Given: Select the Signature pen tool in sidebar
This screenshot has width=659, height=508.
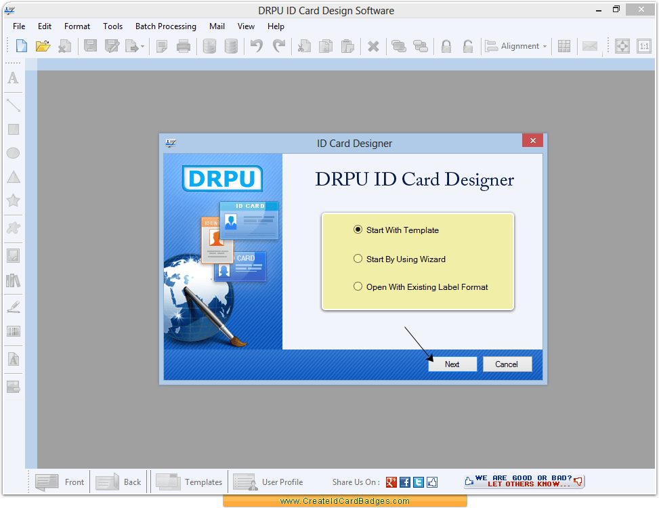Looking at the screenshot, I should coord(14,307).
